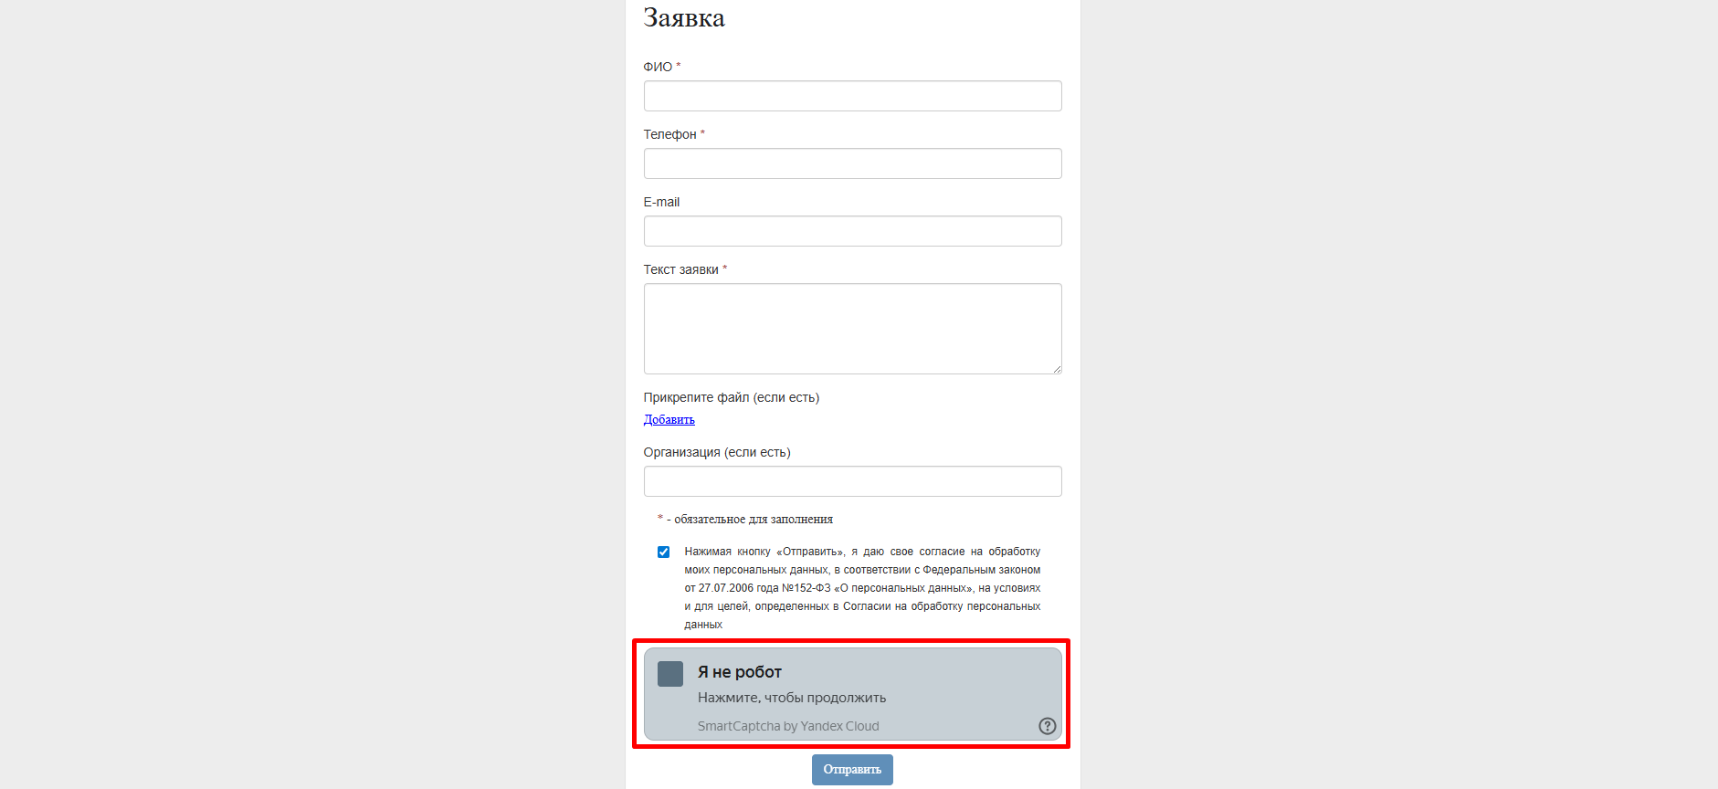The width and height of the screenshot is (1718, 789).
Task: Focus the ФИО input field
Action: [852, 96]
